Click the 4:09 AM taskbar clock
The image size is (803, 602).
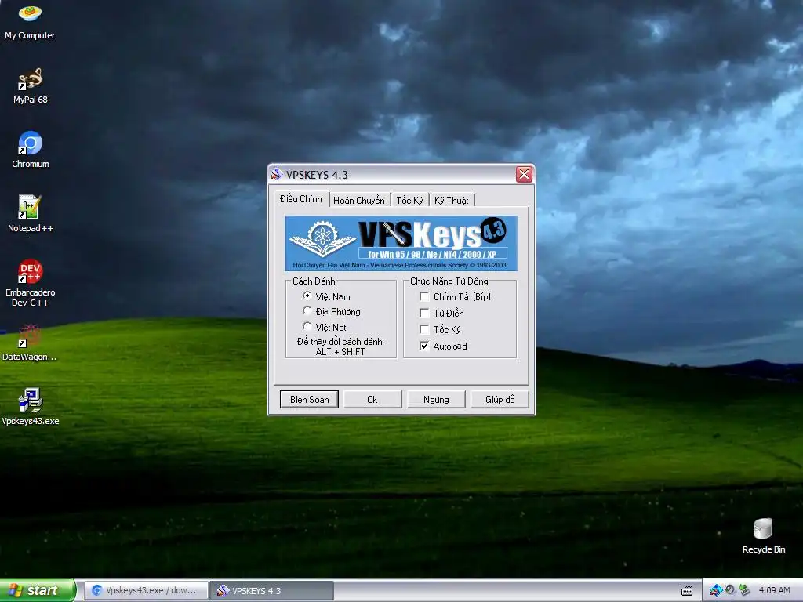774,590
